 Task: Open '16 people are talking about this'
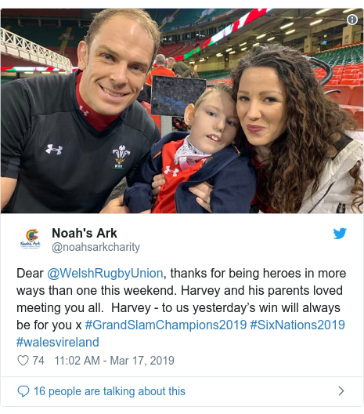point(110,391)
